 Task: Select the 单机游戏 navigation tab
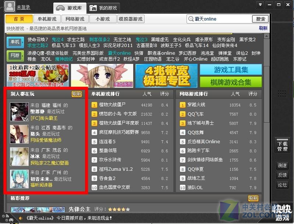coord(47,19)
